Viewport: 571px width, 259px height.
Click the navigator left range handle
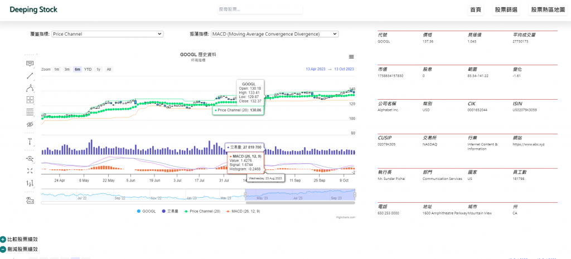coord(245,195)
